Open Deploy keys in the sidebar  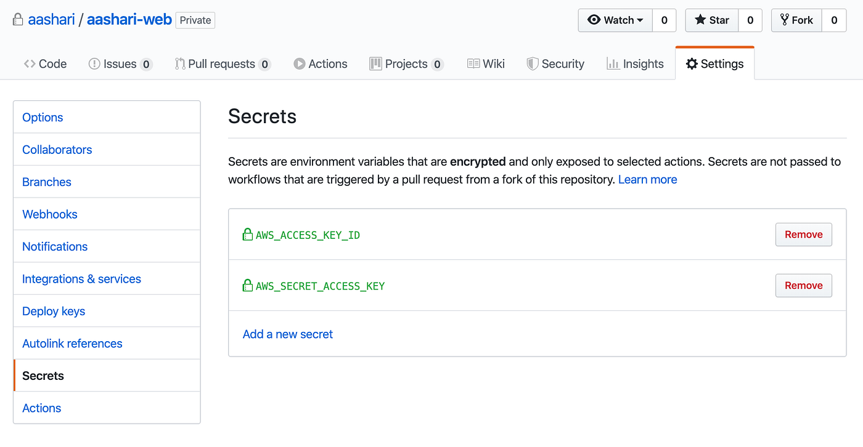(54, 311)
